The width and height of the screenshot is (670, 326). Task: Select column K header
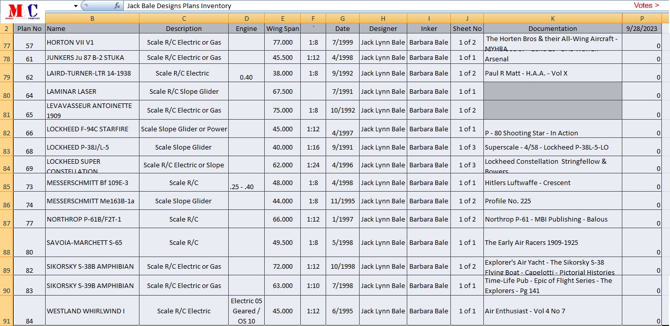tap(553, 18)
